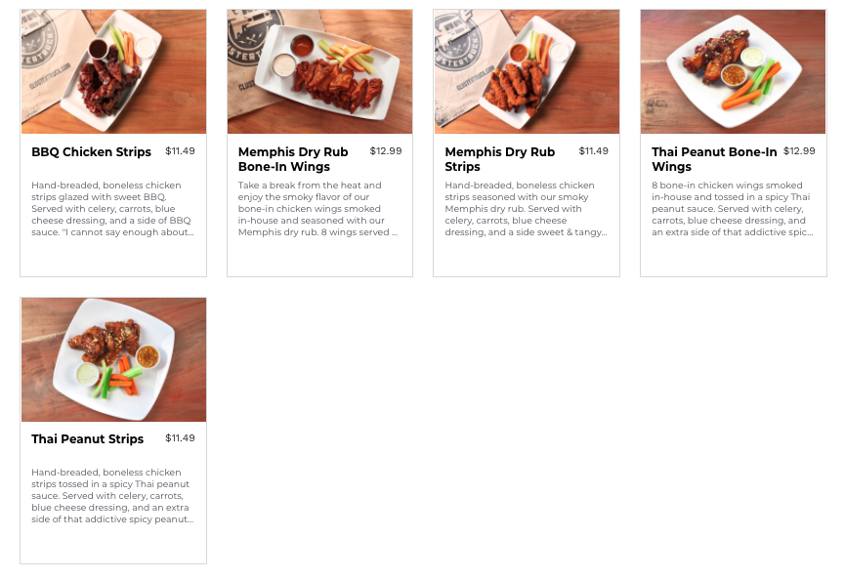Click the $12.99 price on Thai Peanut Wings
The height and width of the screenshot is (579, 845).
coord(799,151)
